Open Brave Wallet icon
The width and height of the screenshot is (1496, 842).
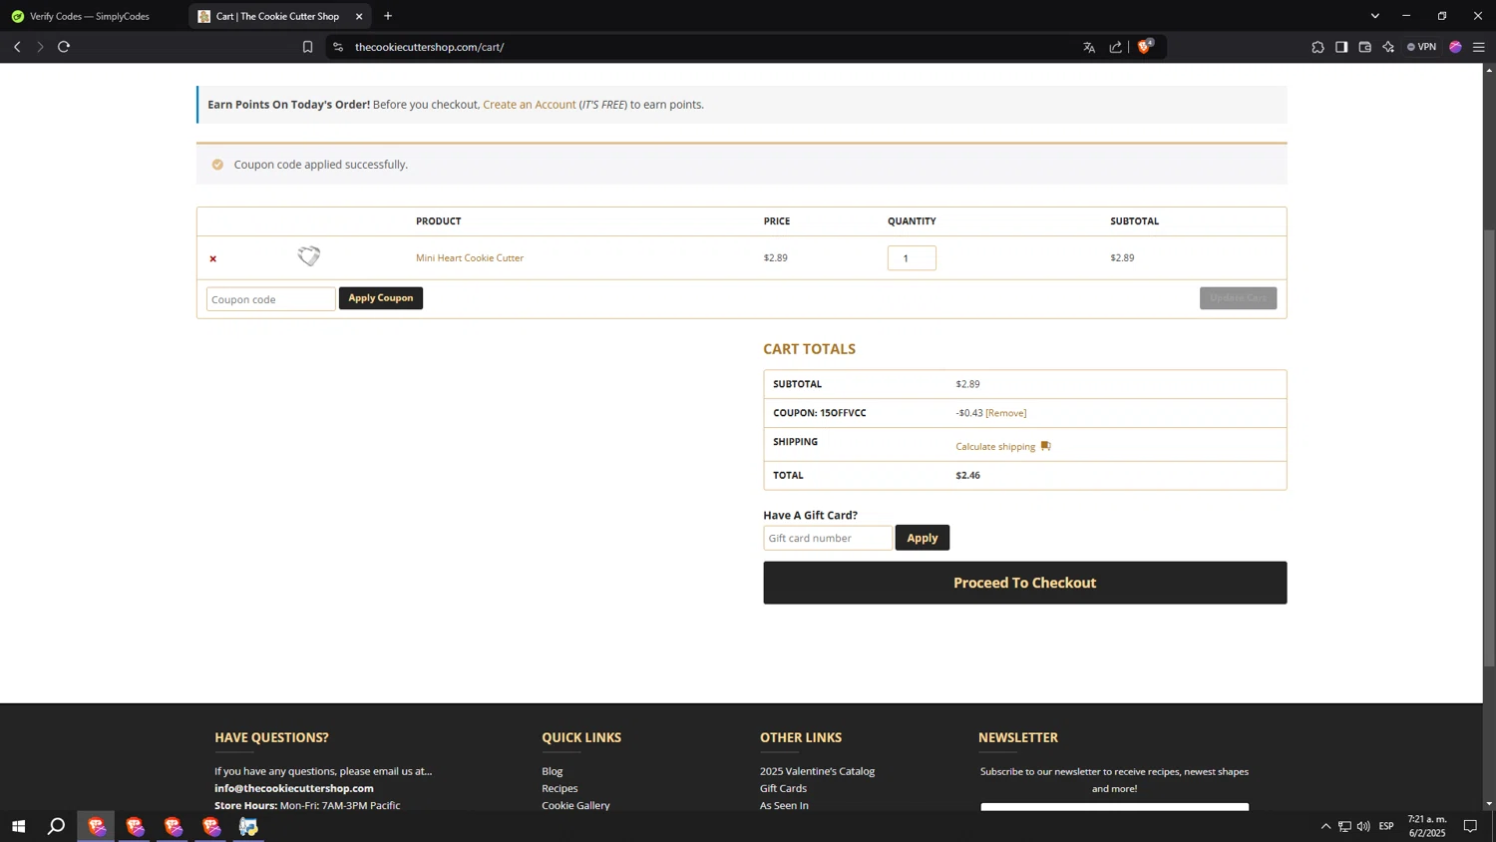[1365, 47]
